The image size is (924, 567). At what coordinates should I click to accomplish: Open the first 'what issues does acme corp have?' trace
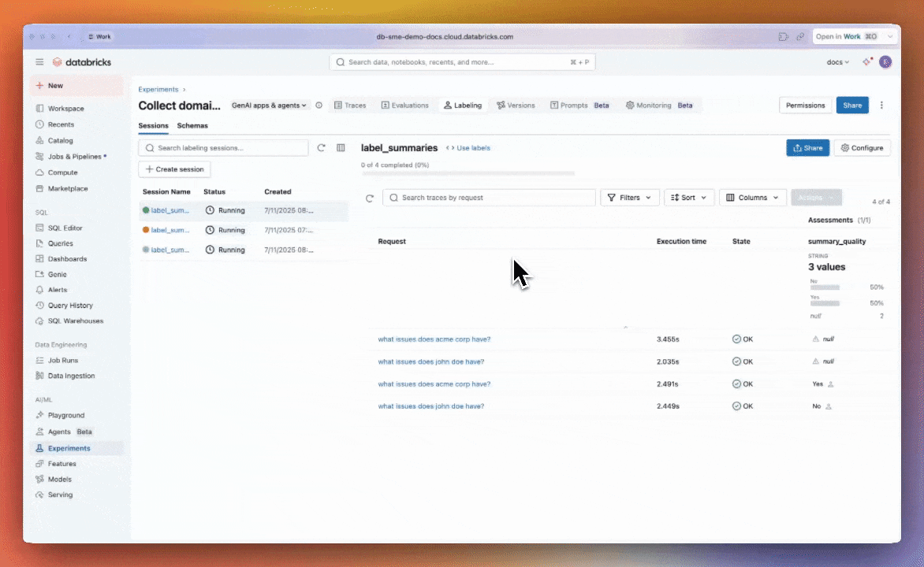pos(434,339)
